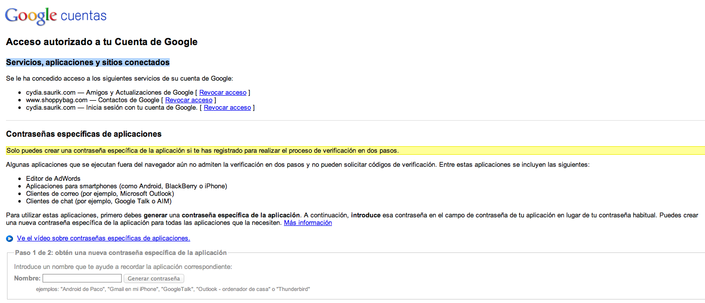Click the Algunas aplicaciones que se ejecutan paragraph

point(298,164)
